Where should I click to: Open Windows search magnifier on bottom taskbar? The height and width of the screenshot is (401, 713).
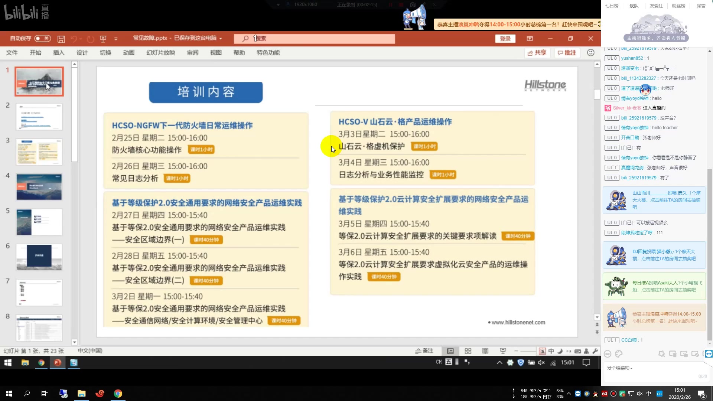(x=27, y=394)
